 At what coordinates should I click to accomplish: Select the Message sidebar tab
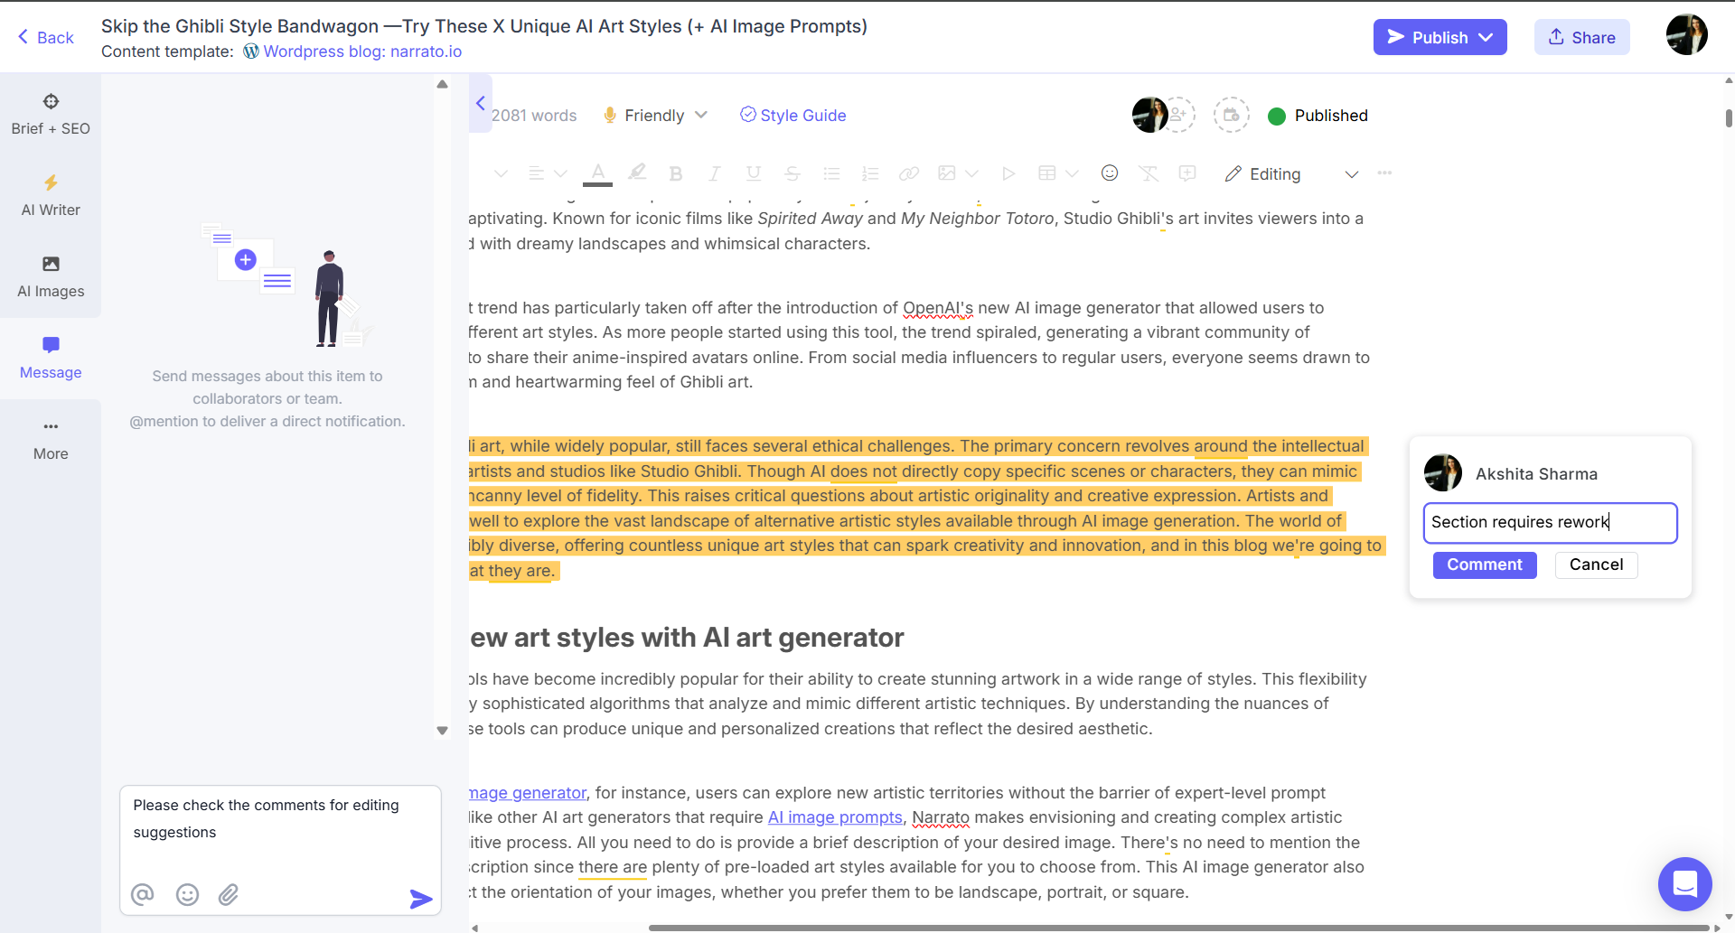pos(51,358)
